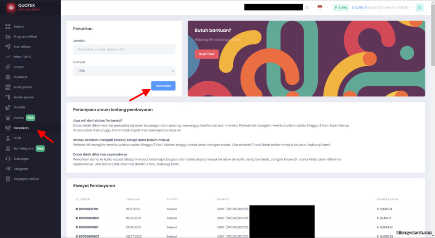Viewport: 435px width, 238px height.
Task: Click the Telegram plane icon
Action: [8, 169]
